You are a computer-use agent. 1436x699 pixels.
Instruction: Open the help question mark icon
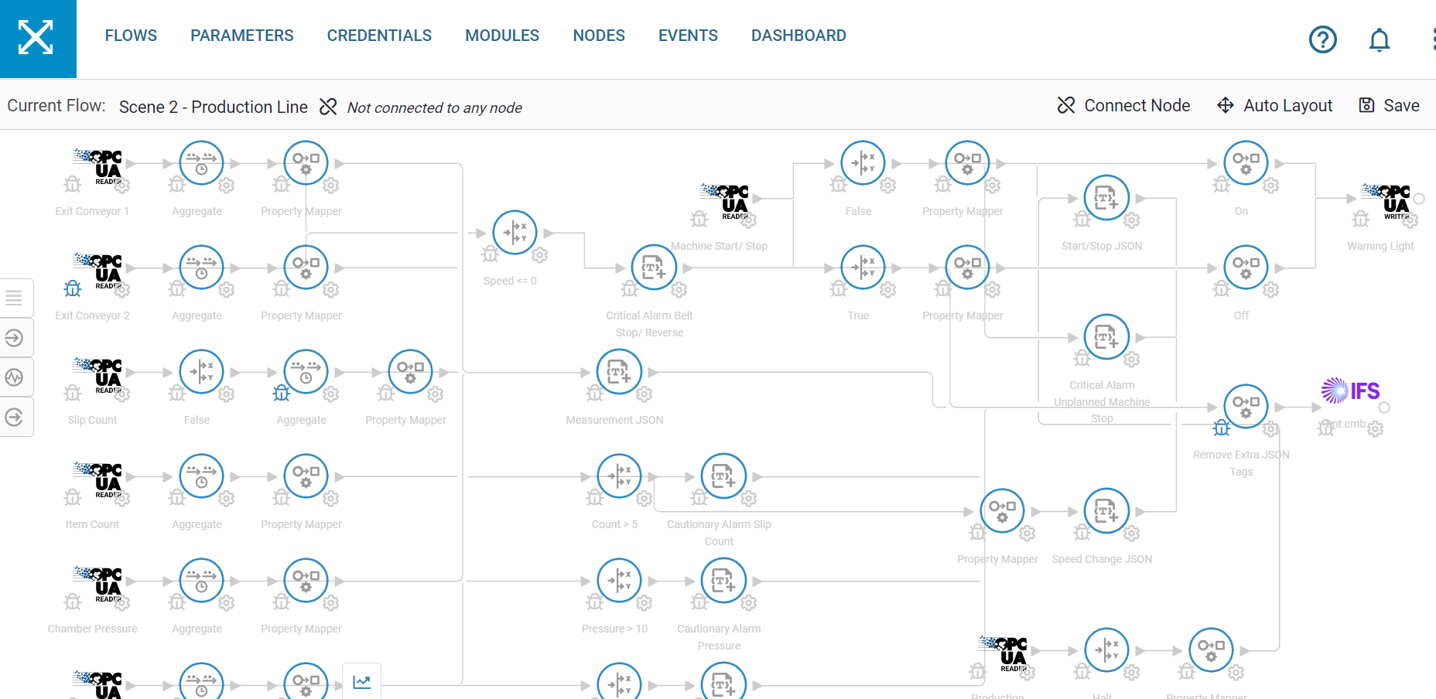pyautogui.click(x=1322, y=39)
